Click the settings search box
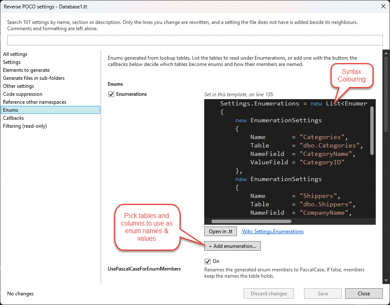Screen dimensions: 390x305 [195, 40]
